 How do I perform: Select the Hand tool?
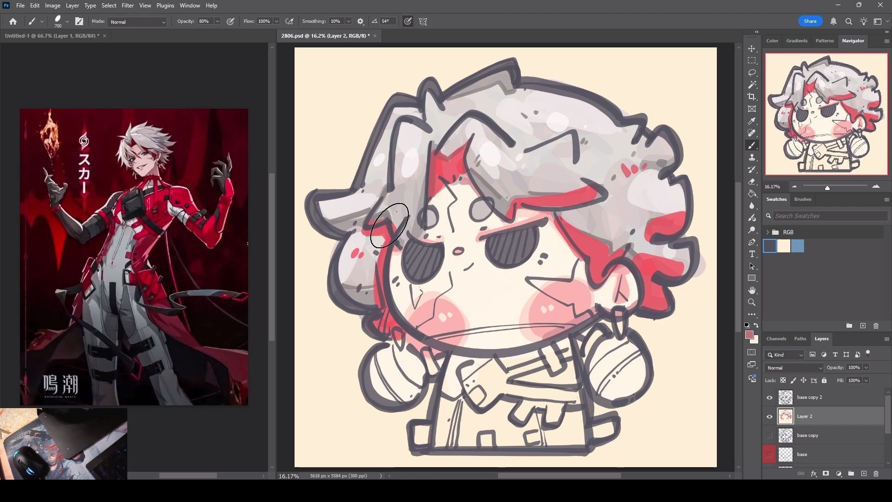[x=752, y=291]
